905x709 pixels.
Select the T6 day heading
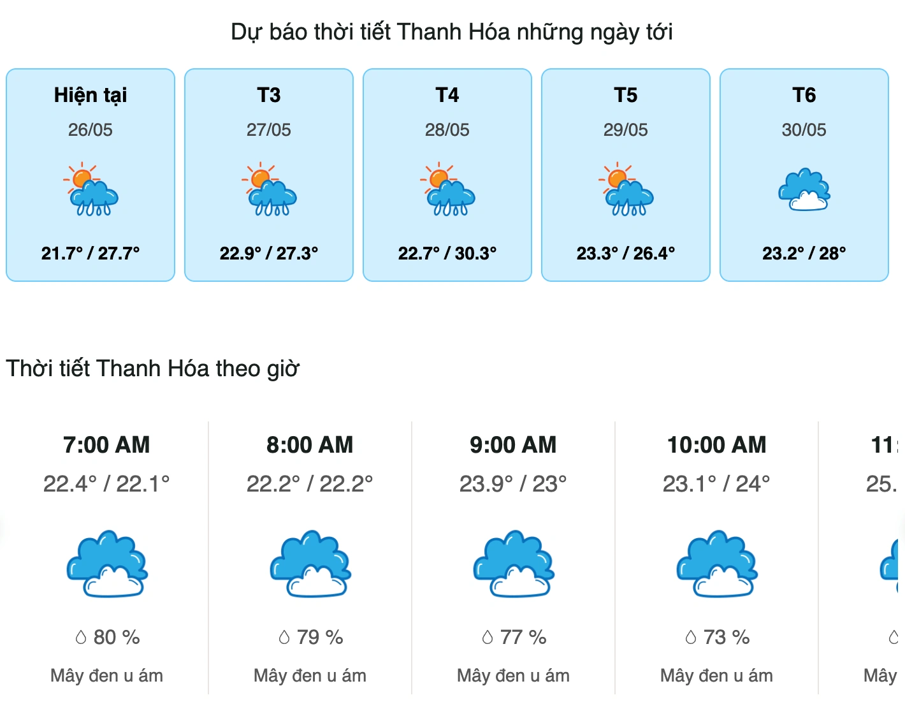click(804, 95)
